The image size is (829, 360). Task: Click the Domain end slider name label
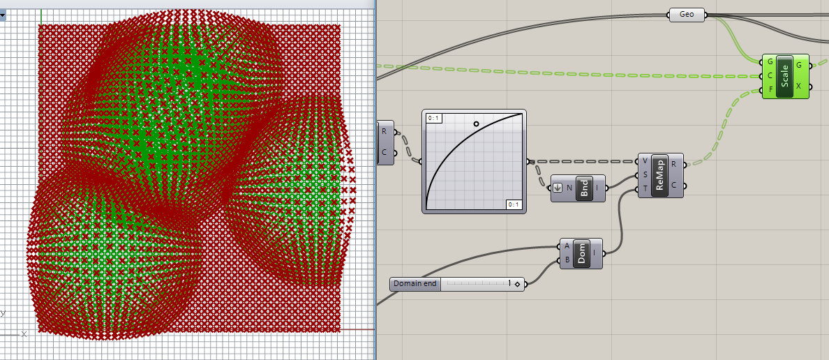(x=415, y=284)
